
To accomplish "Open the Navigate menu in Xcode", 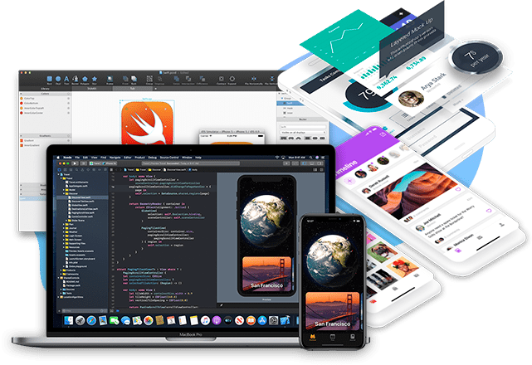I will tap(115, 158).
